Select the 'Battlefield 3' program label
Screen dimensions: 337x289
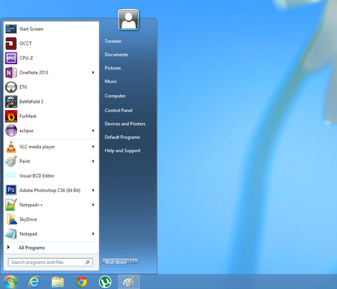pos(31,102)
